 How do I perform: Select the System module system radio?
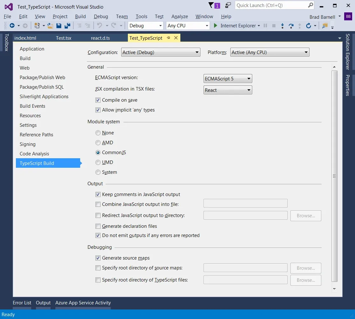click(98, 172)
